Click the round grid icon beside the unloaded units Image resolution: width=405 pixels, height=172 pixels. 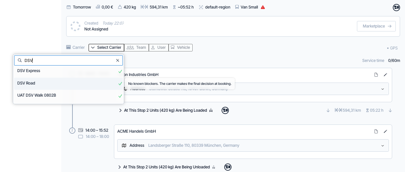[228, 167]
